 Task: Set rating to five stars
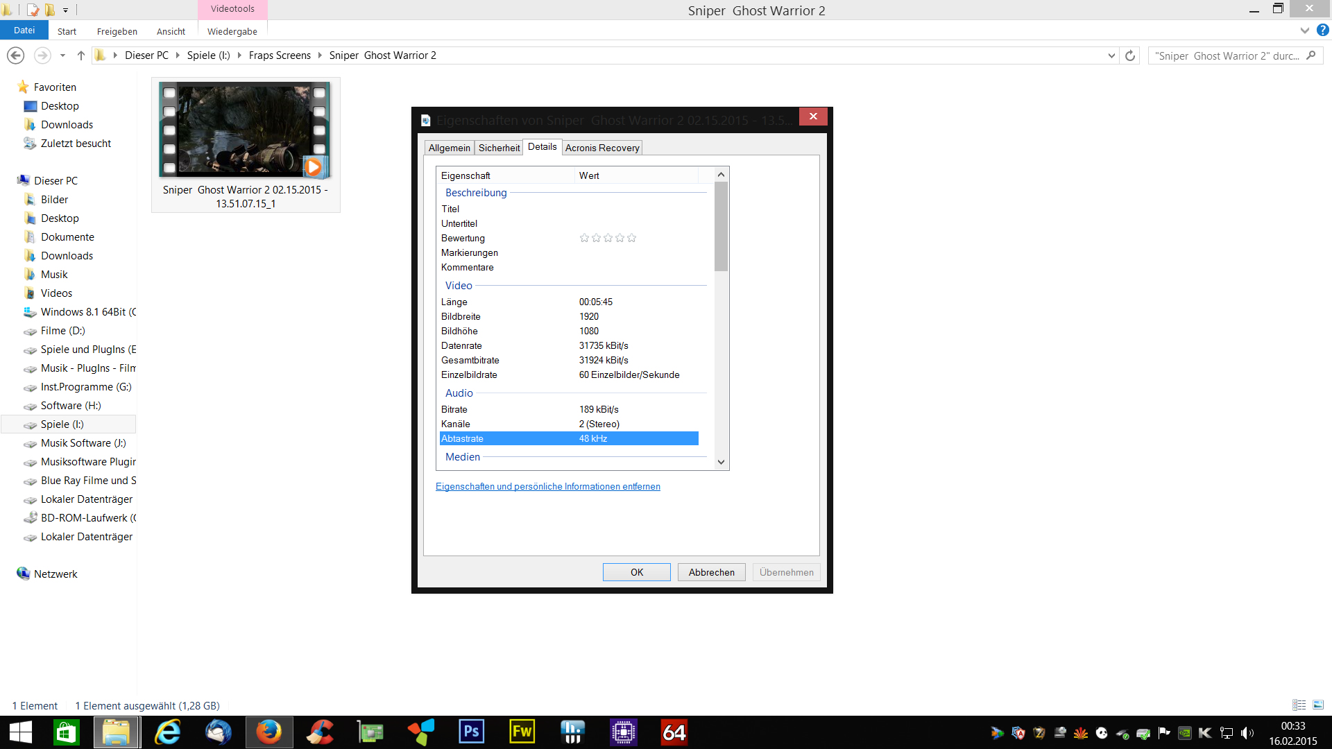tap(631, 238)
